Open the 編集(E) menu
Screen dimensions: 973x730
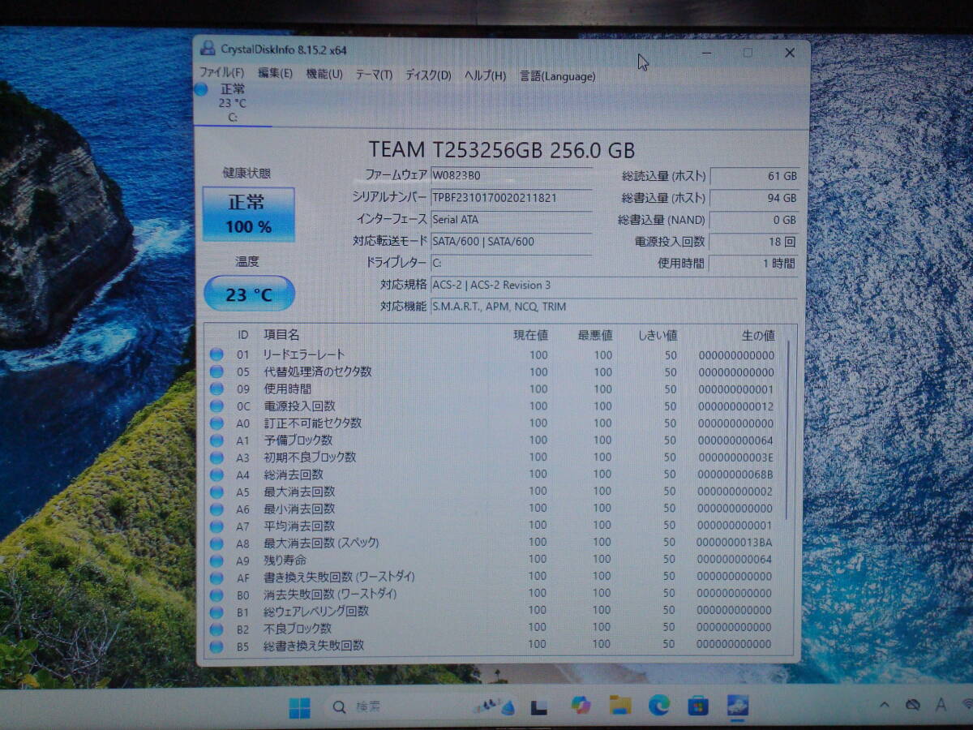tap(275, 74)
